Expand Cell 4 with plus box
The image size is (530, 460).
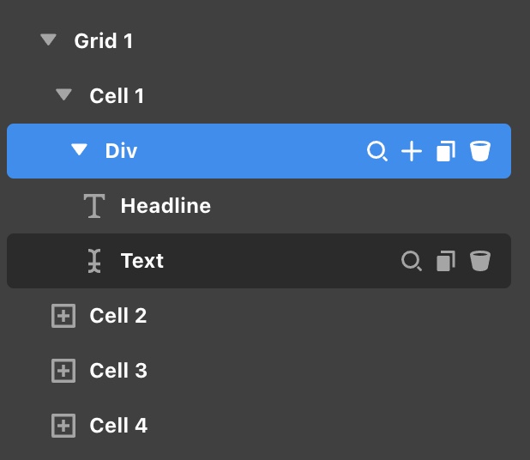tap(63, 426)
